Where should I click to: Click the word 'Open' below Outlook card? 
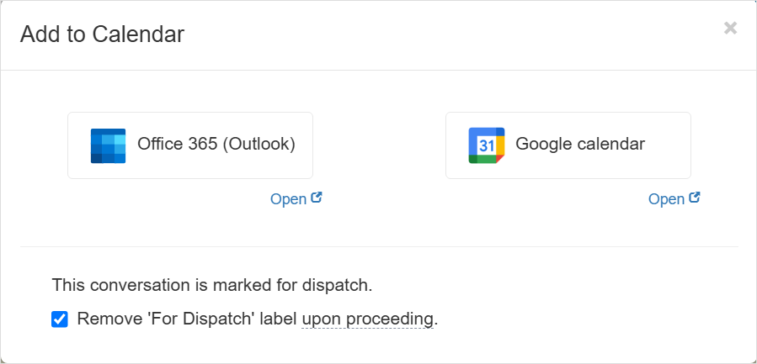pos(288,199)
